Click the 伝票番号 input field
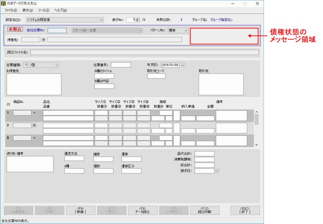Screen dimensions: 323x224 click(121, 65)
